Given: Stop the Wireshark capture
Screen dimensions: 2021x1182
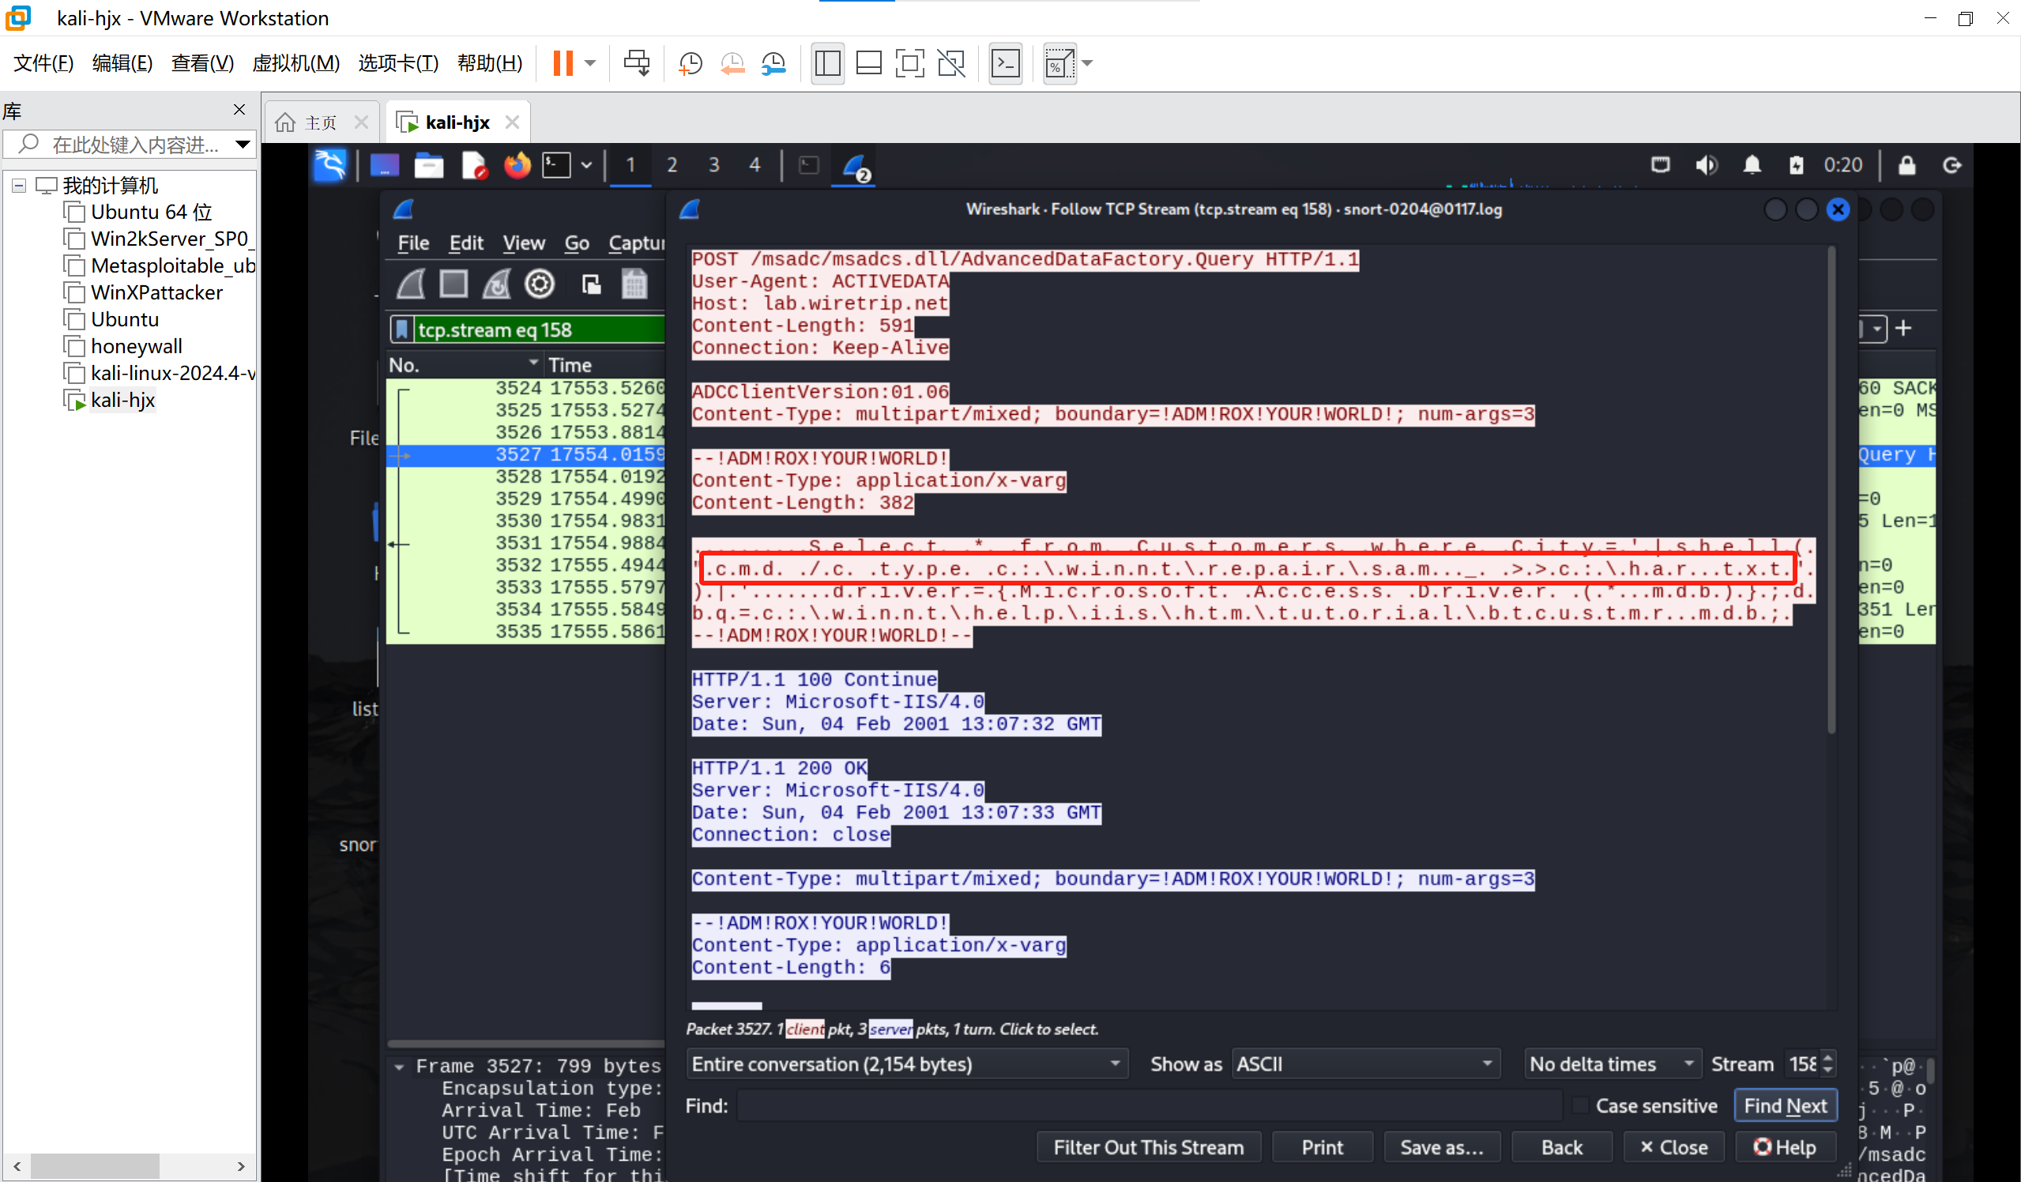Looking at the screenshot, I should click(454, 284).
